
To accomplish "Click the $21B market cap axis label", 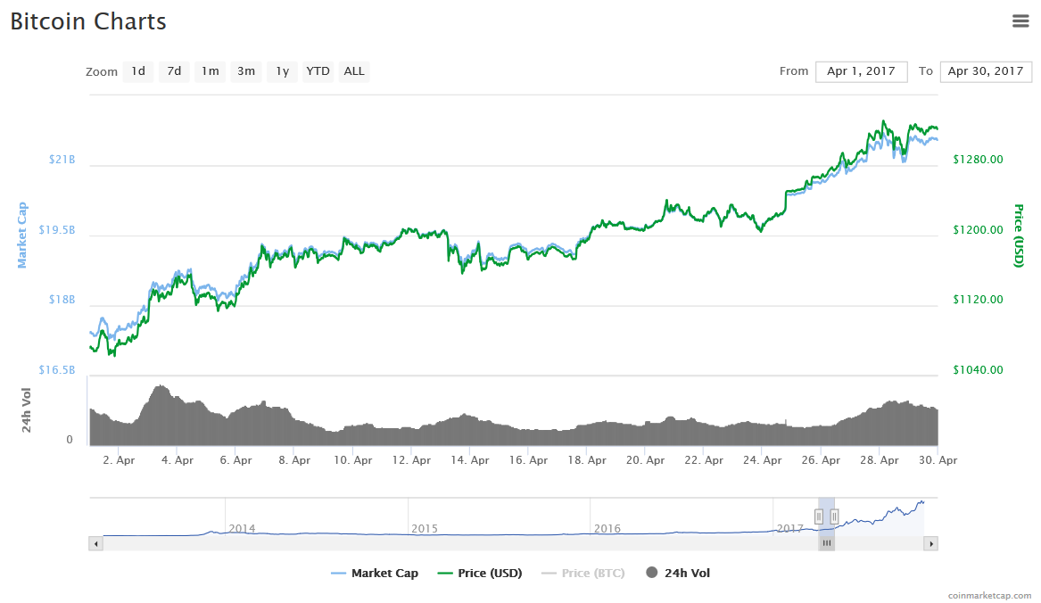I will coord(62,160).
